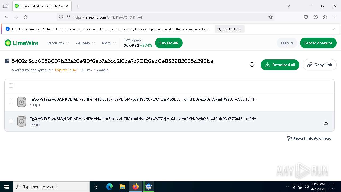Click the Refresh Firefox button
This screenshot has width=341, height=192.
(229, 29)
